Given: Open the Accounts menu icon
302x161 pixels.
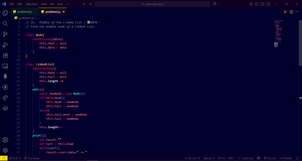Looking at the screenshot, I should coord(5,140).
